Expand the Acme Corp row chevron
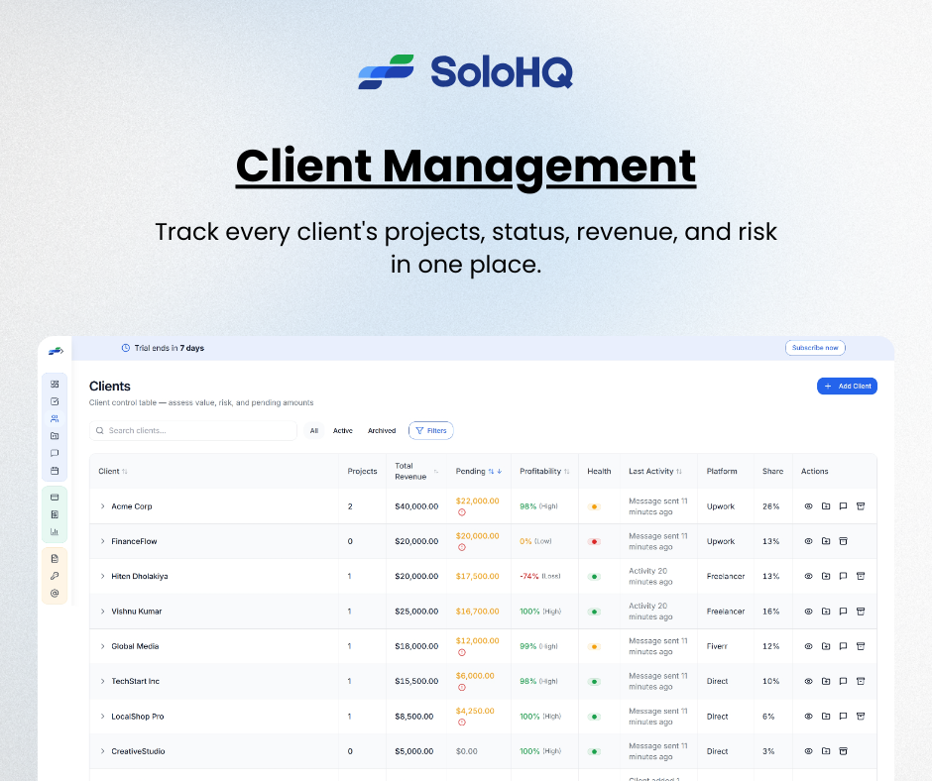This screenshot has height=781, width=932. pos(102,505)
